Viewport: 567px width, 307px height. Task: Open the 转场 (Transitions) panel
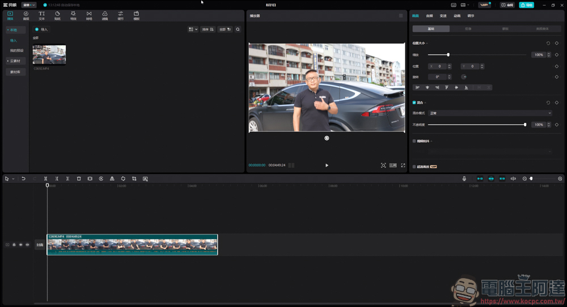pyautogui.click(x=89, y=15)
